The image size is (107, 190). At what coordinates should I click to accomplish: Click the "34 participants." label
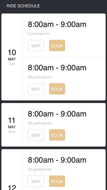click(40, 170)
